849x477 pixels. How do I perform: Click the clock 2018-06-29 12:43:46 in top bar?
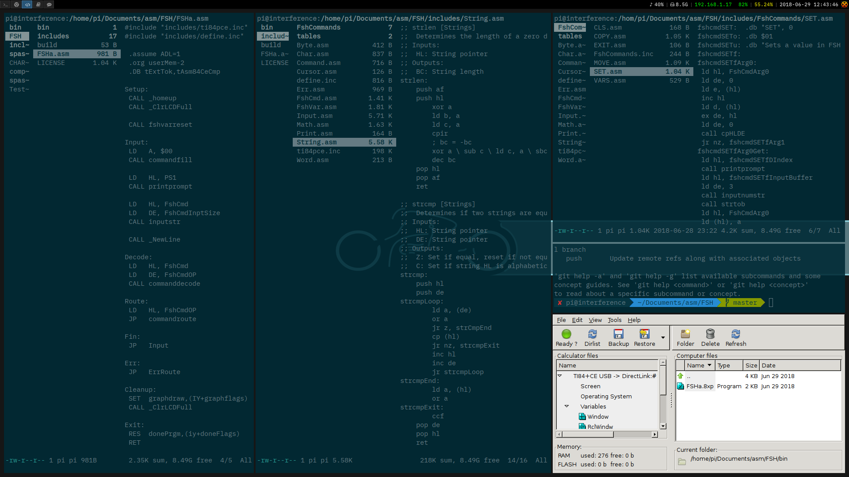[808, 4]
